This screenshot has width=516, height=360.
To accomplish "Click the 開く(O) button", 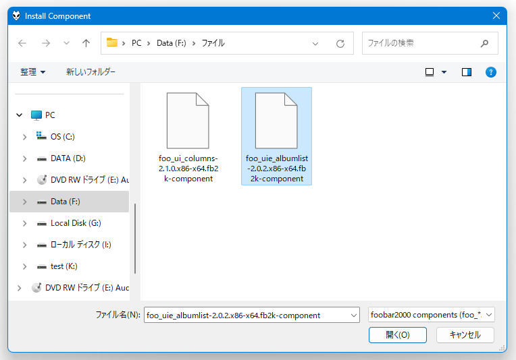I will tap(398, 334).
